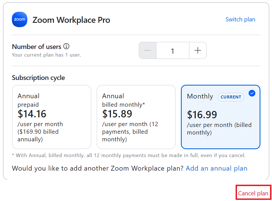272x201 pixels.
Task: Click the Subscription cycle heading
Action: pyautogui.click(x=38, y=78)
